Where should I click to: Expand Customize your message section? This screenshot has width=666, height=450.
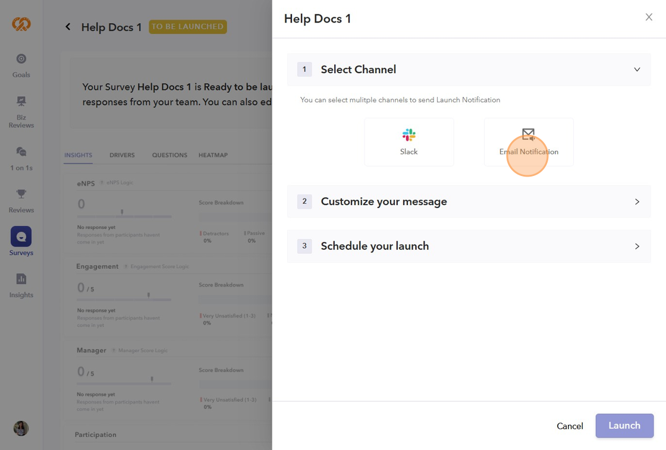pyautogui.click(x=637, y=202)
